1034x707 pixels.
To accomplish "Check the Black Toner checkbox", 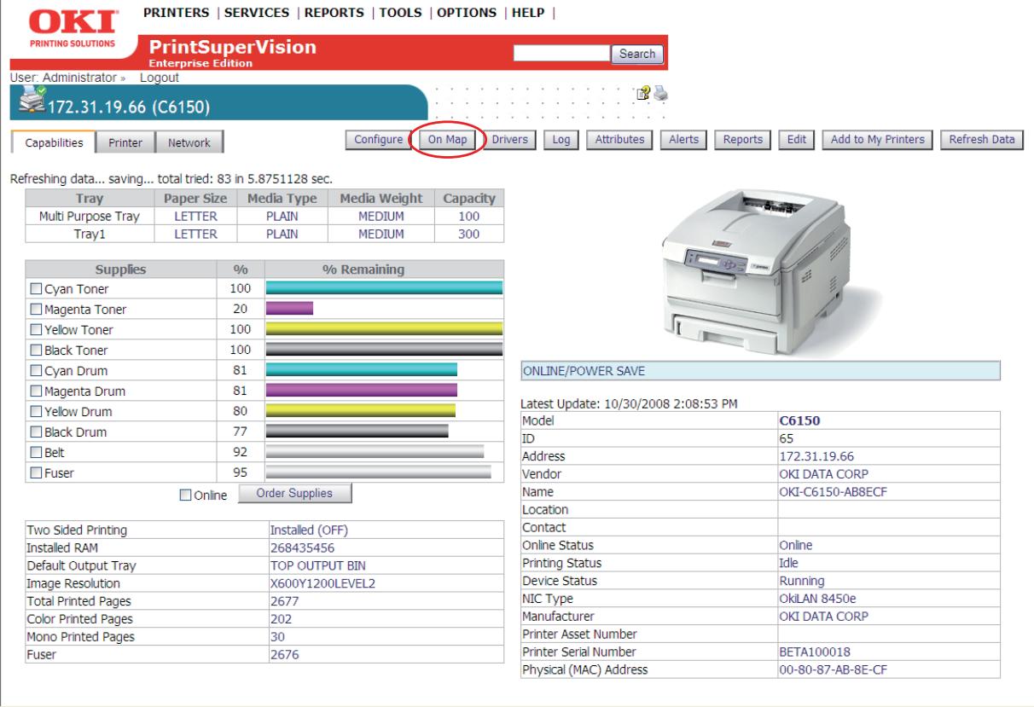I will coord(36,351).
